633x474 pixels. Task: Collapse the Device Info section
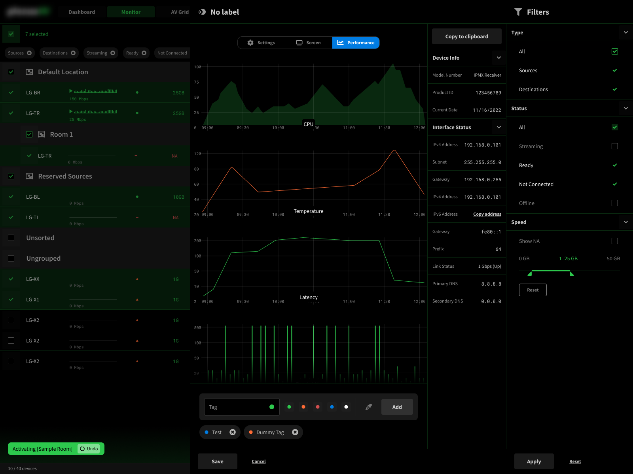point(499,58)
